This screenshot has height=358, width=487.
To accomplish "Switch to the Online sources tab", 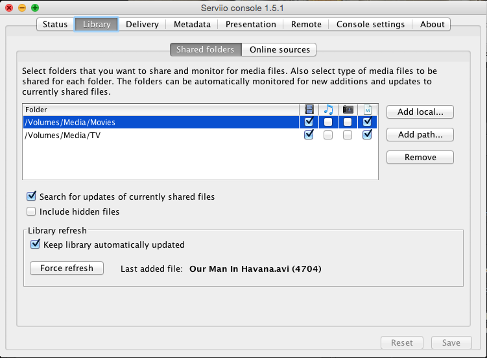I will pos(279,49).
